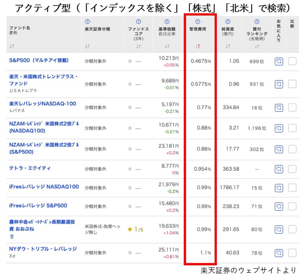
Task: Click レバナス nickname text
Action: [17, 111]
